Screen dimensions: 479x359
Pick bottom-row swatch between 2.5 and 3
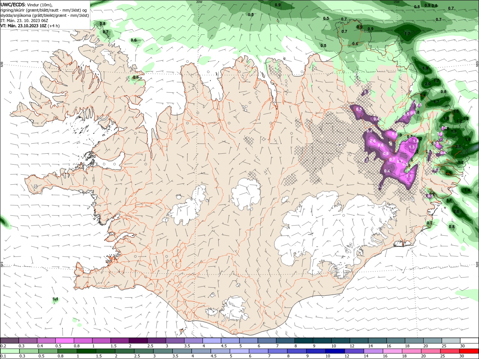[x=144, y=351]
